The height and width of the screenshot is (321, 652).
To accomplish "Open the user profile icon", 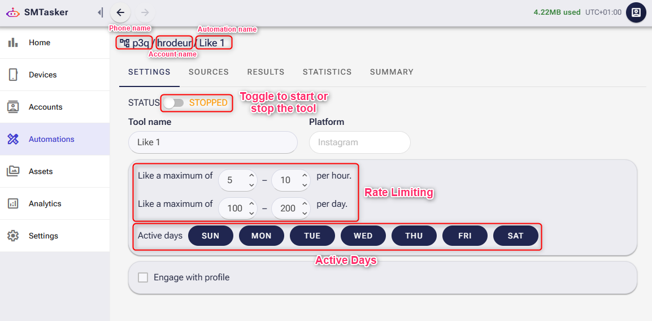I will pyautogui.click(x=636, y=12).
